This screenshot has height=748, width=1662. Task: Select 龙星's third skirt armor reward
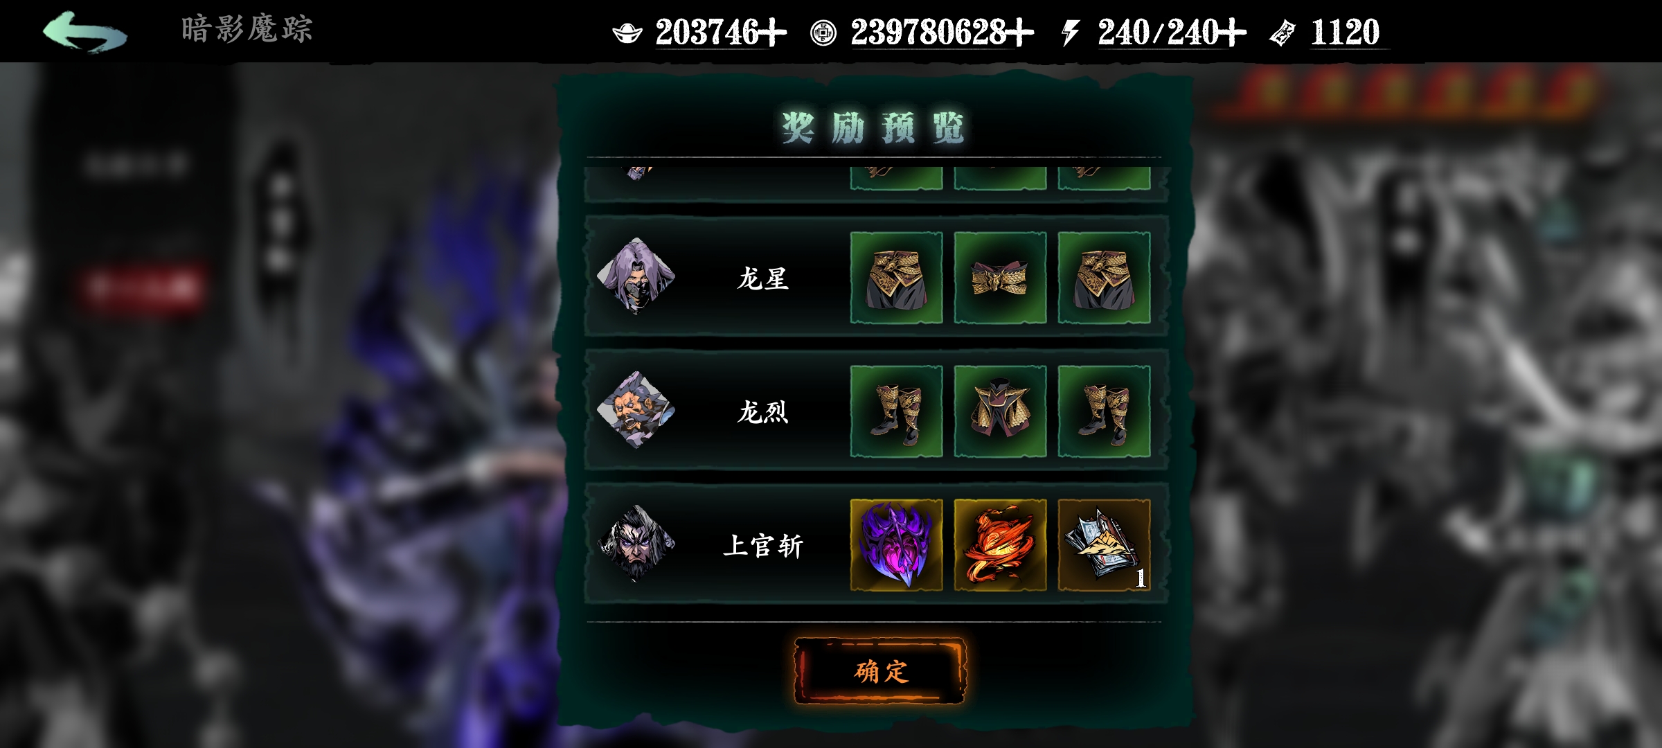pos(1104,278)
